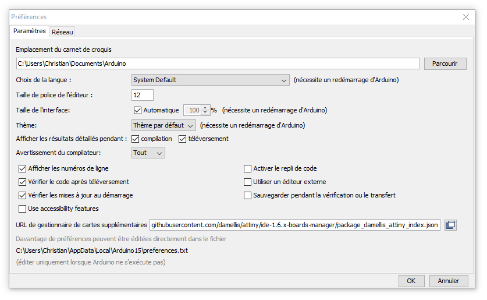Click 'URL de gestionnaire de cartes supplémentaires' label
Image resolution: width=487 pixels, height=300 pixels.
[x=81, y=225]
